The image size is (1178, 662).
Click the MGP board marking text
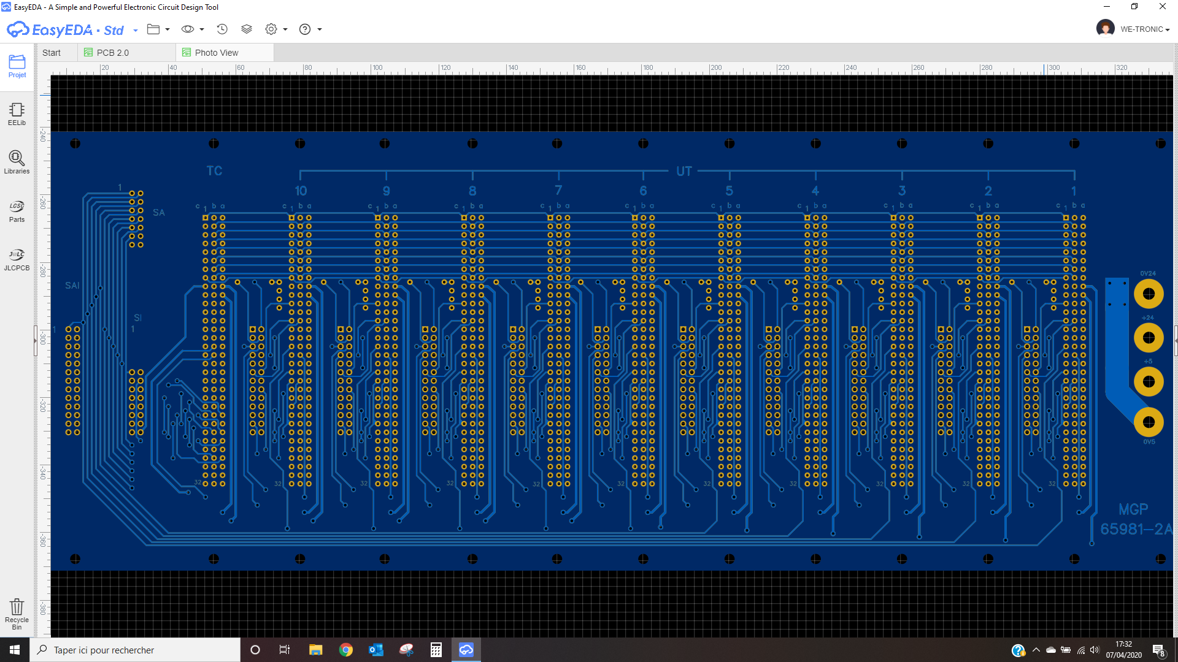pyautogui.click(x=1133, y=509)
